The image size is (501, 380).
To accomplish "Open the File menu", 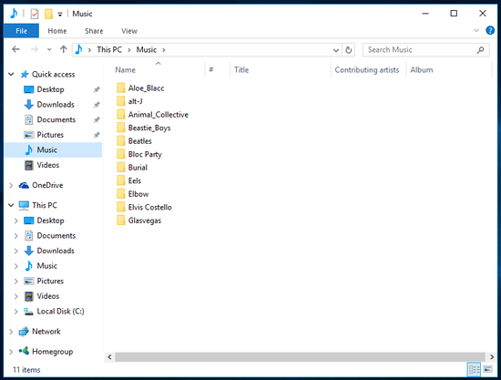I will click(x=22, y=31).
